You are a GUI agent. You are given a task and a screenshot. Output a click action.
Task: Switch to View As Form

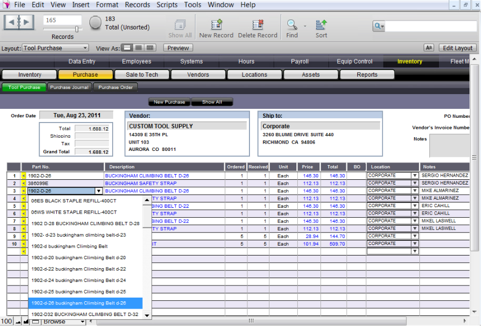(127, 48)
